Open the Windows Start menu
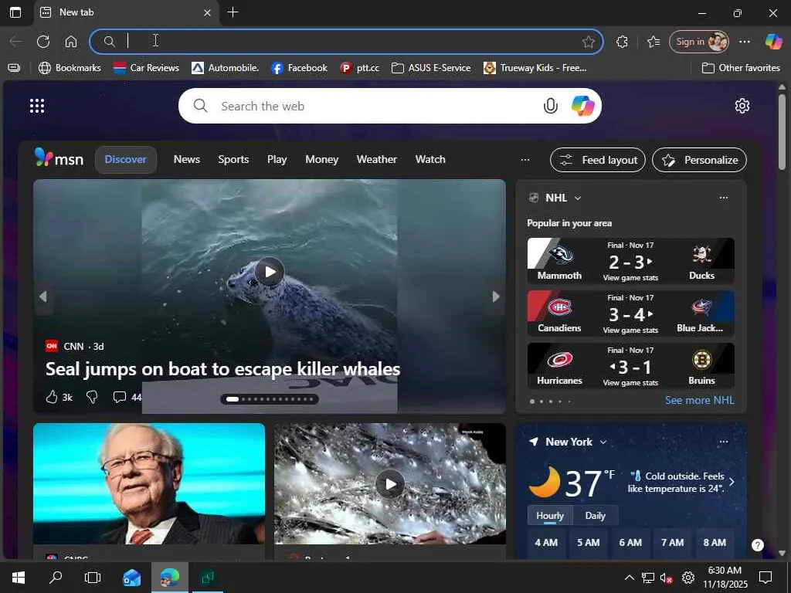This screenshot has height=593, width=791. pyautogui.click(x=19, y=578)
